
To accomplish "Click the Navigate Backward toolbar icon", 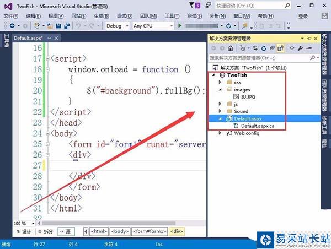I will click(12, 26).
